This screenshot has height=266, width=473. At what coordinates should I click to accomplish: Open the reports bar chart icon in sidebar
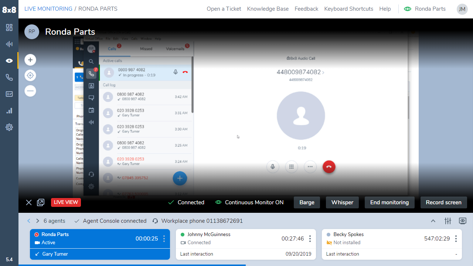click(9, 110)
